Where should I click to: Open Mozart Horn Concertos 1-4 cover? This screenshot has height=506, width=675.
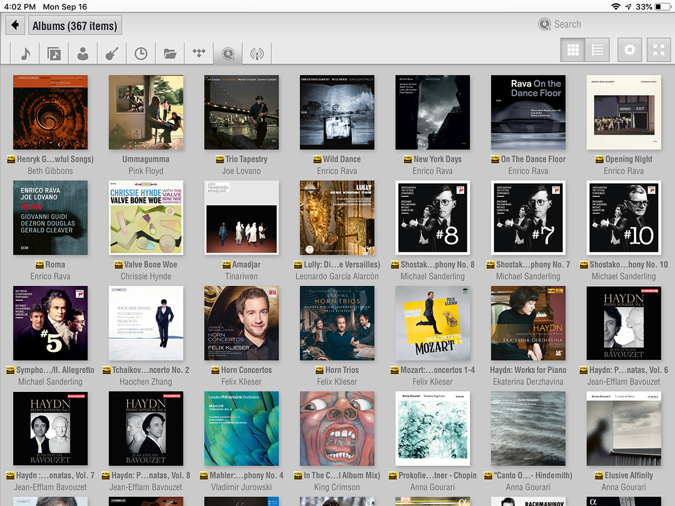coord(433,323)
